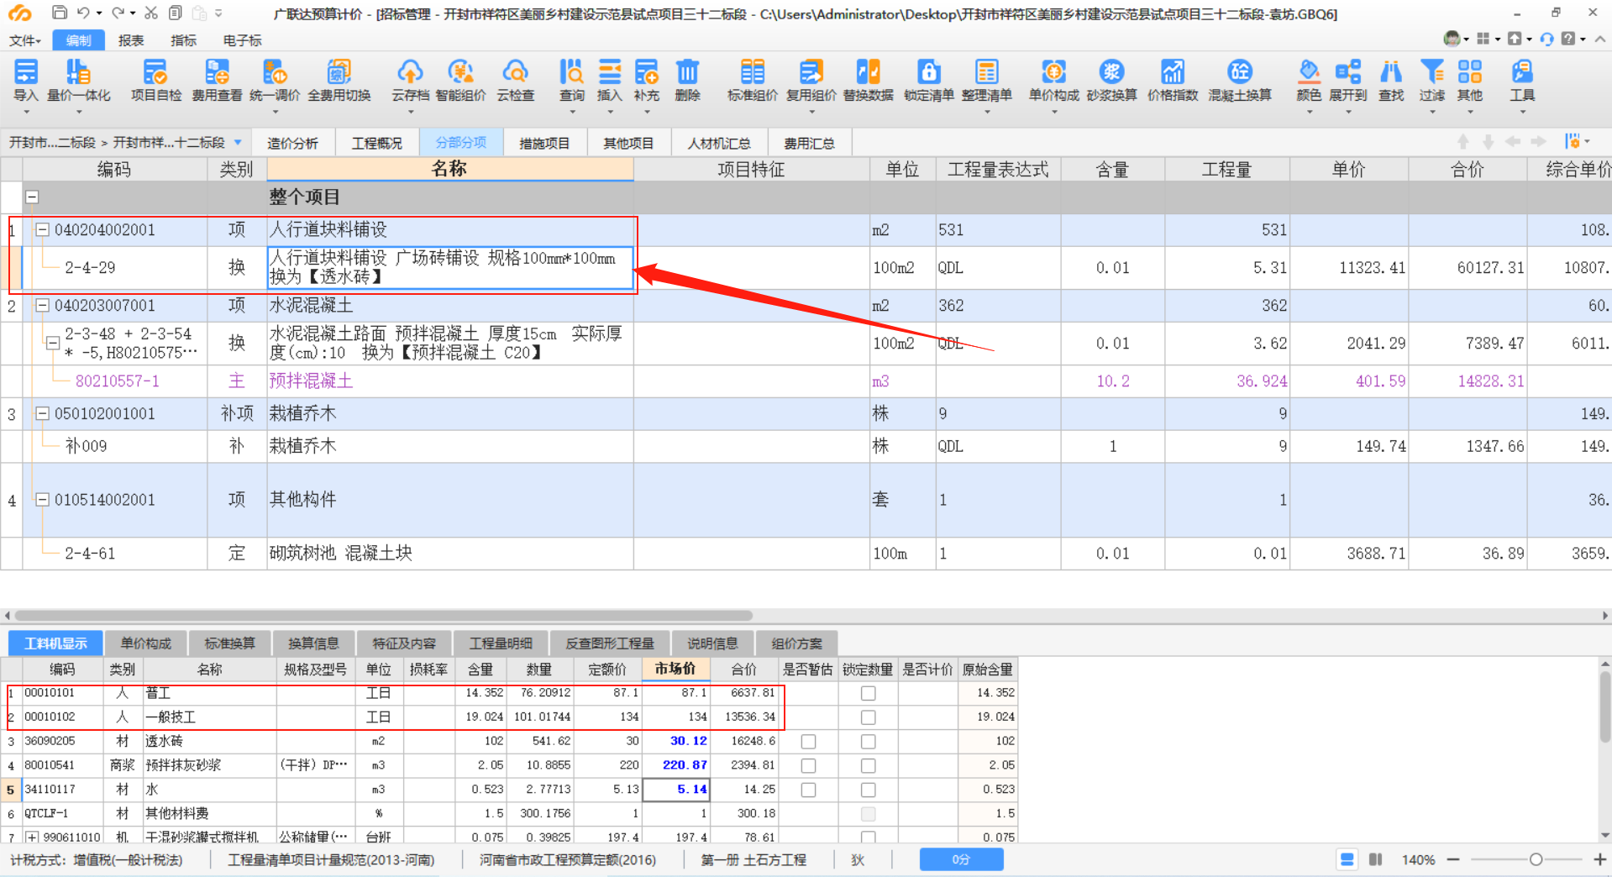Viewport: 1612px width, 877px height.
Task: Toggle 锁定数量 checkbox for 预拌抹灰砂浆 row
Action: [869, 765]
